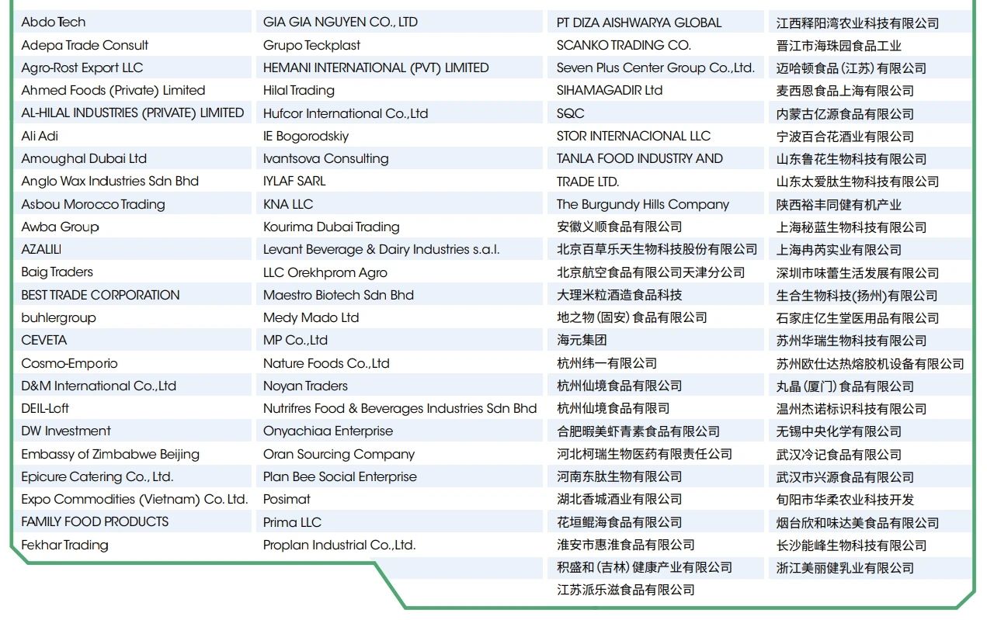Select '江西释阳湾农业科技有限公司'
The height and width of the screenshot is (620, 987).
click(858, 23)
